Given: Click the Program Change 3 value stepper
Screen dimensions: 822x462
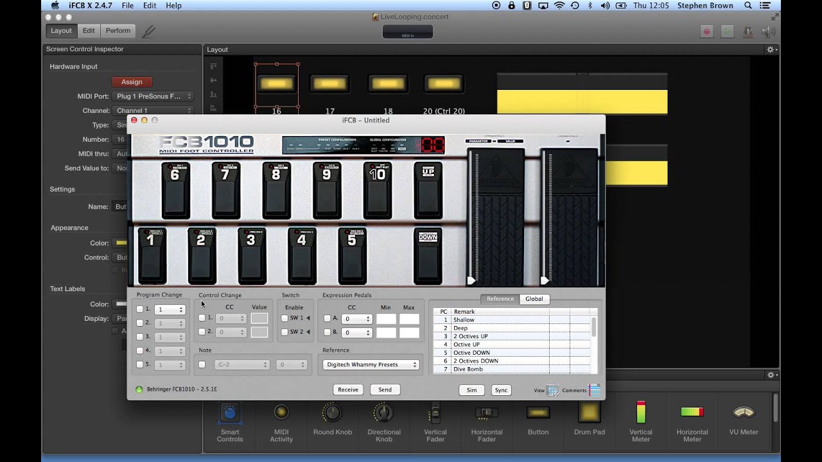Looking at the screenshot, I should (x=181, y=337).
